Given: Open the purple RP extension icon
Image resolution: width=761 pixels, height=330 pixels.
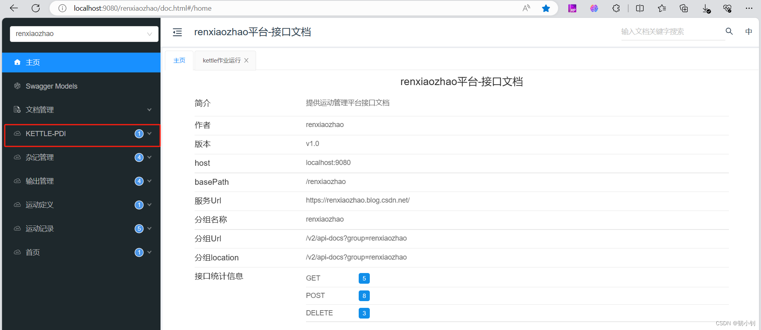Looking at the screenshot, I should (x=572, y=8).
